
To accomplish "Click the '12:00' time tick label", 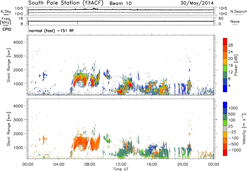I will [121, 165].
